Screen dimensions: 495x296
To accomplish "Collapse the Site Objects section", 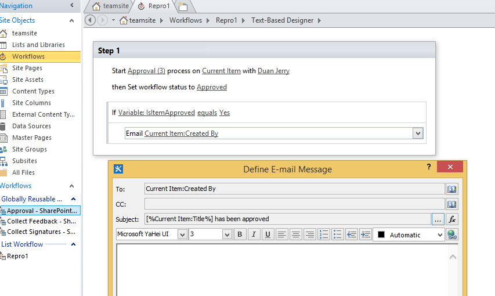I will 71,20.
